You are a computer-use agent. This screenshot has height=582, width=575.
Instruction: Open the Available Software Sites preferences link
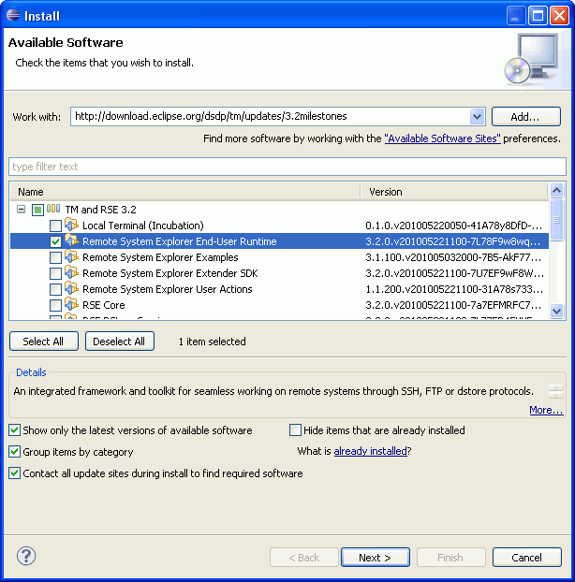[442, 138]
